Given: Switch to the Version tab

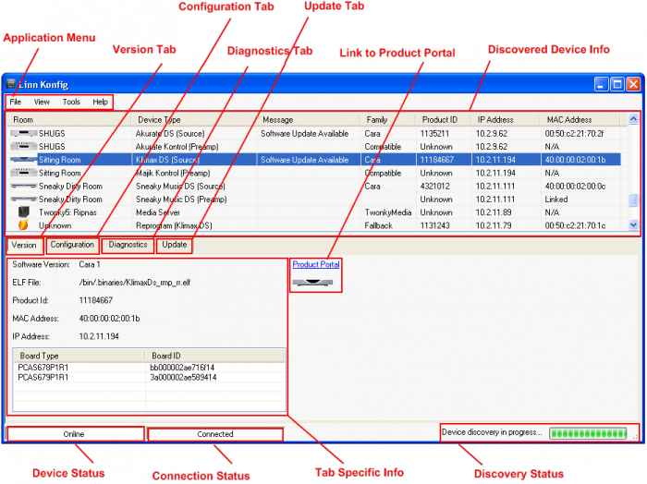Looking at the screenshot, I should (24, 246).
